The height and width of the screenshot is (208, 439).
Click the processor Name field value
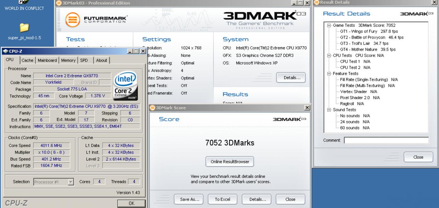[x=72, y=76]
